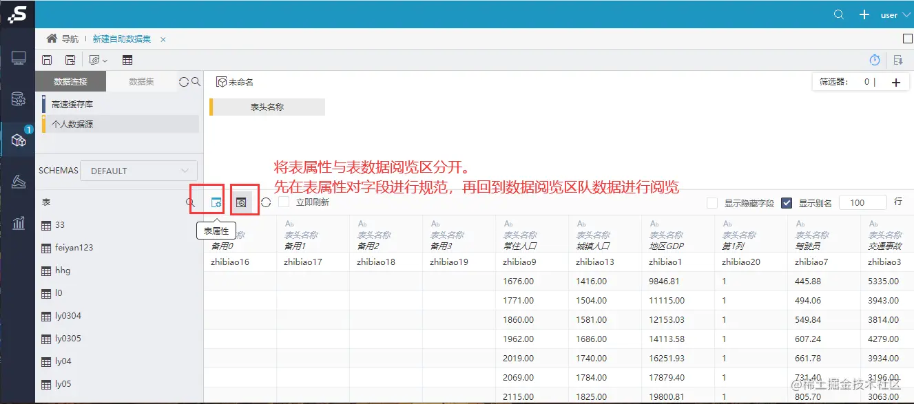Image resolution: width=914 pixels, height=404 pixels.
Task: Expand the preview icon dropdown arrow in toolbar
Action: (x=104, y=60)
